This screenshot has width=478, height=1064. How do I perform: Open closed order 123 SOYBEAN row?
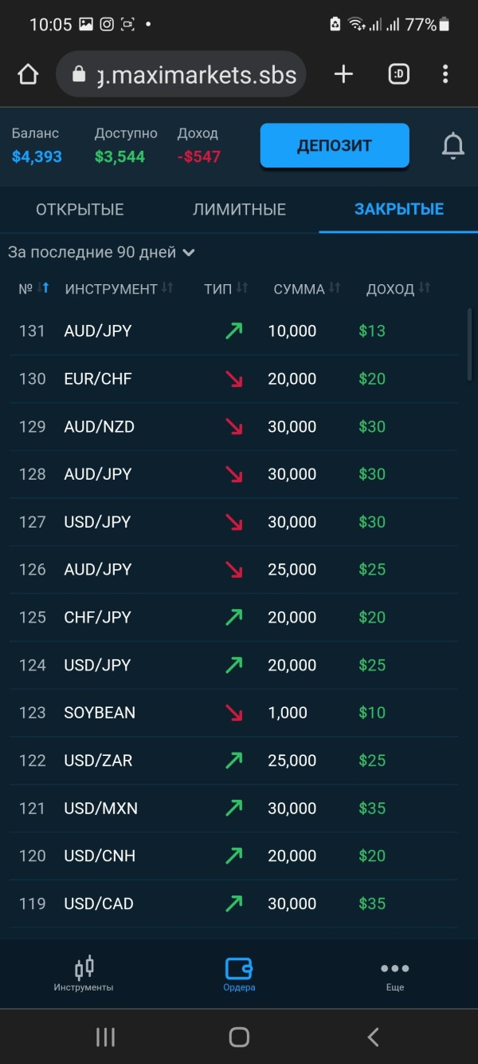[234, 713]
